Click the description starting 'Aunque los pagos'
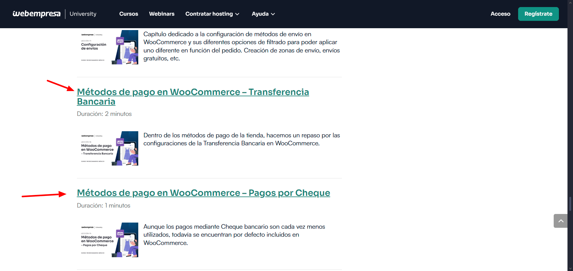The image size is (573, 271). point(234,235)
